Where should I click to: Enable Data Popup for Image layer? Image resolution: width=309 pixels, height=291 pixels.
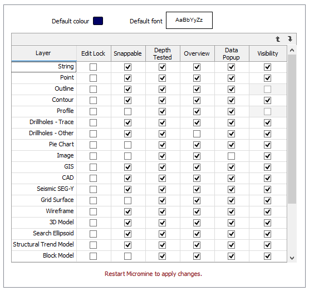[x=231, y=156]
